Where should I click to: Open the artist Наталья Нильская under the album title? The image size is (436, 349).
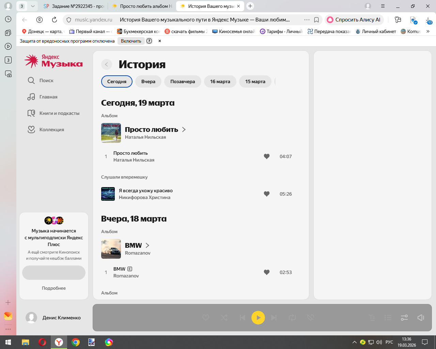(x=145, y=137)
